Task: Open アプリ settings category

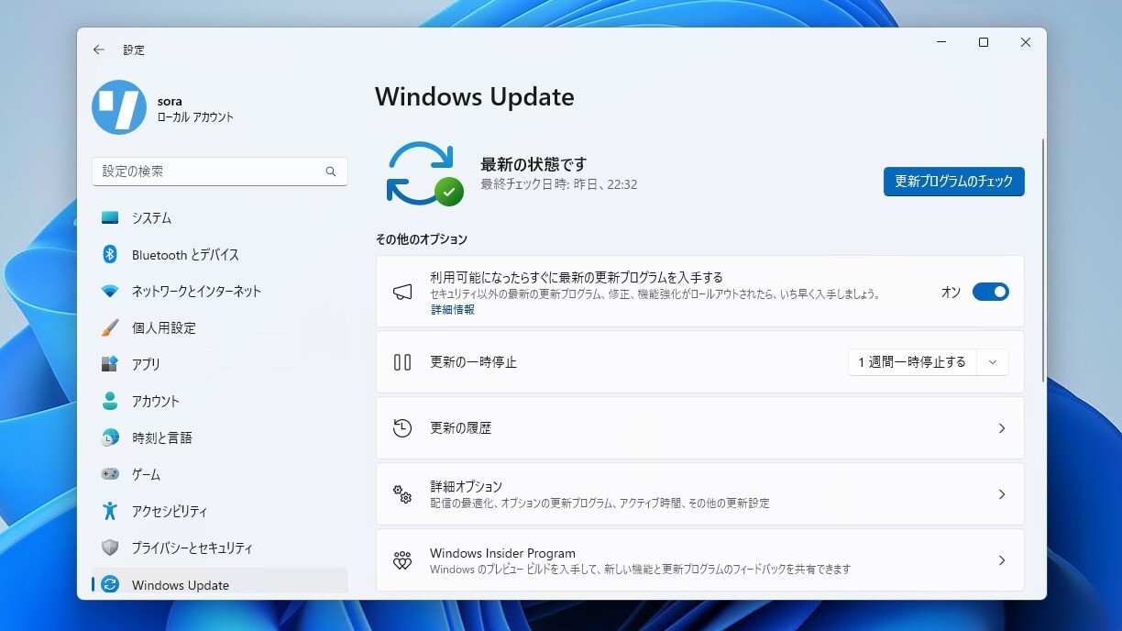Action: (220, 365)
